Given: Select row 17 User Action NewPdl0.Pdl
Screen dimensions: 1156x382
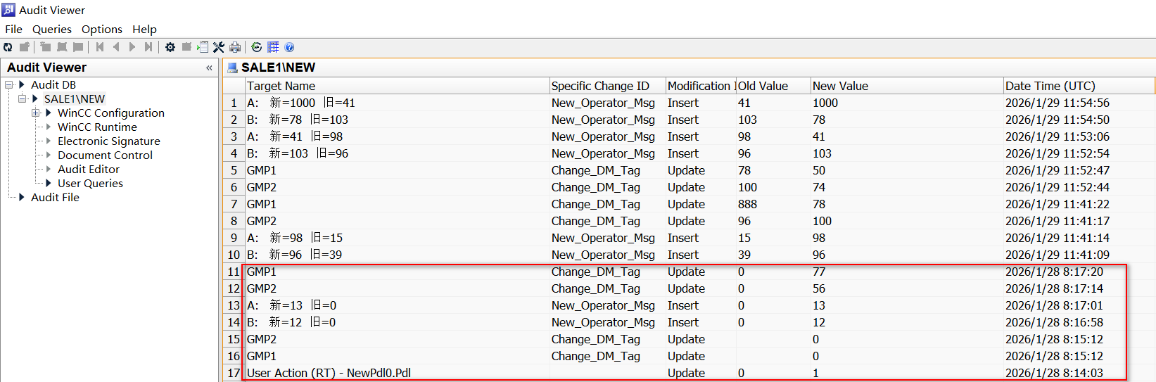Looking at the screenshot, I should 329,373.
